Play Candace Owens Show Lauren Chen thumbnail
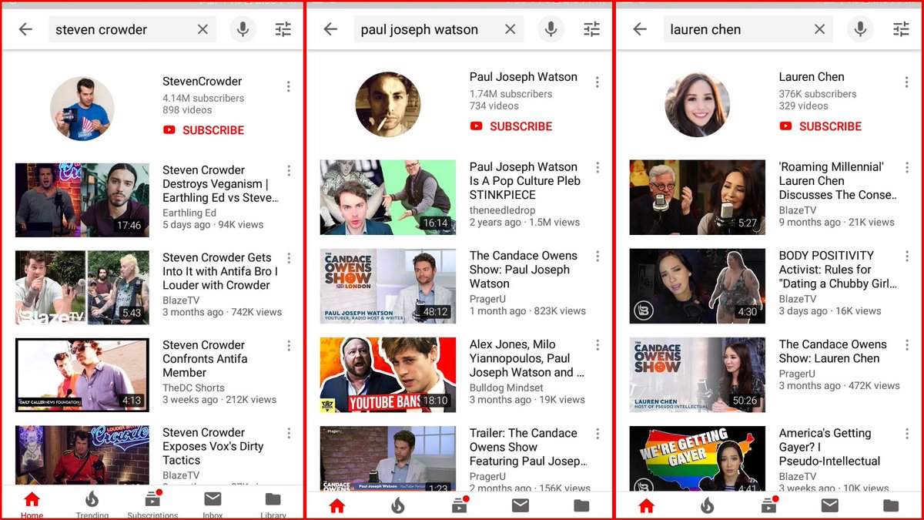 click(698, 374)
